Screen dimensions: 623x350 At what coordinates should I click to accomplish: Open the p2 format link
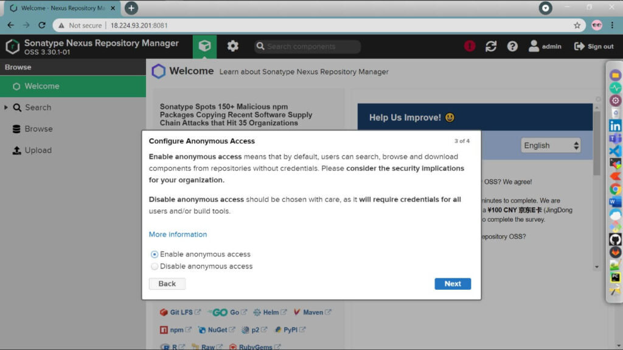254,330
